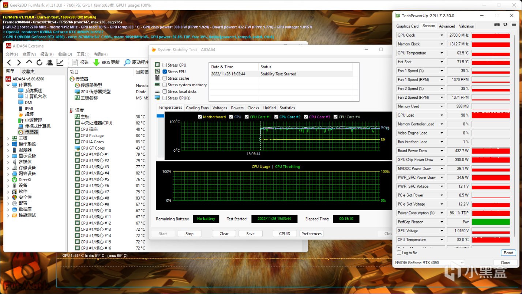Click the 驱动程序 magnifier icon
The image size is (522, 294).
pyautogui.click(x=127, y=62)
